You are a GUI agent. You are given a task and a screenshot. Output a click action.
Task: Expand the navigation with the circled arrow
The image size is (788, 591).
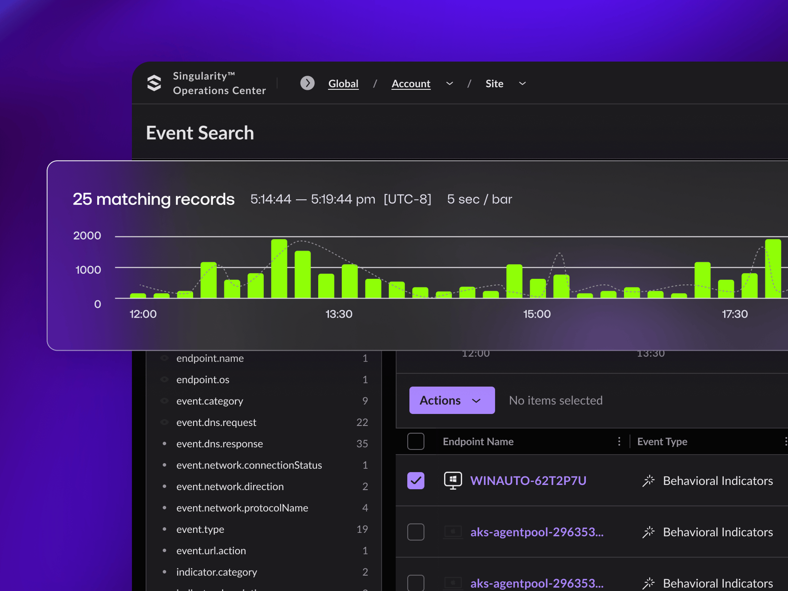tap(308, 83)
